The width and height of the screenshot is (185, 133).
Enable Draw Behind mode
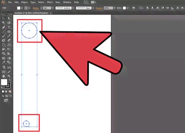click(7, 96)
